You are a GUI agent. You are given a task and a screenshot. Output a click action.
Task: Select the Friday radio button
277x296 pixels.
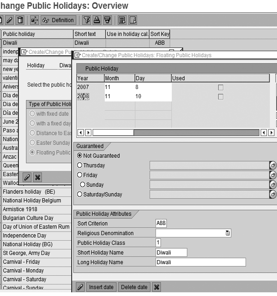[80, 175]
